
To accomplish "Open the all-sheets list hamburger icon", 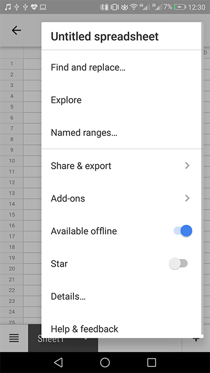I will click(14, 338).
